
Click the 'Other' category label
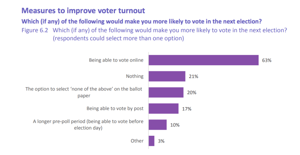pos(137,141)
